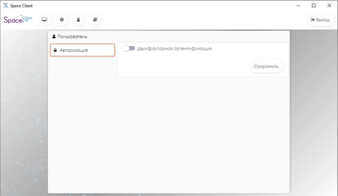Minimize the Space Client window

coord(298,5)
